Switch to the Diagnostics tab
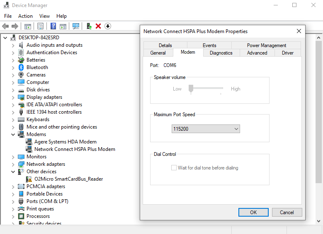 pos(221,53)
